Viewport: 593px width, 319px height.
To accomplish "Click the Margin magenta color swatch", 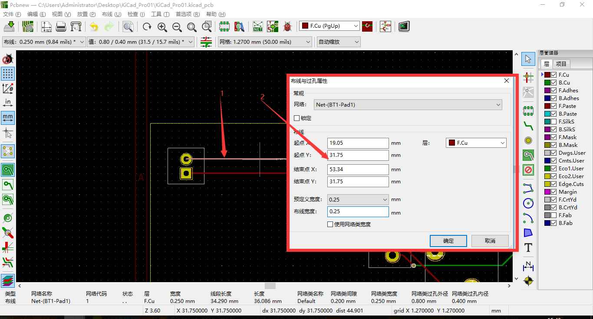I will [x=547, y=192].
